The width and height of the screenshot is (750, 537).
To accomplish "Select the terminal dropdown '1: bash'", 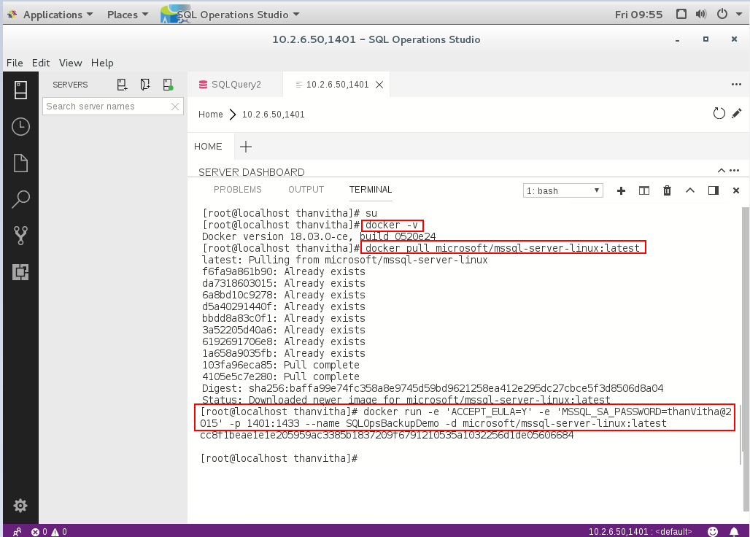I will (563, 190).
